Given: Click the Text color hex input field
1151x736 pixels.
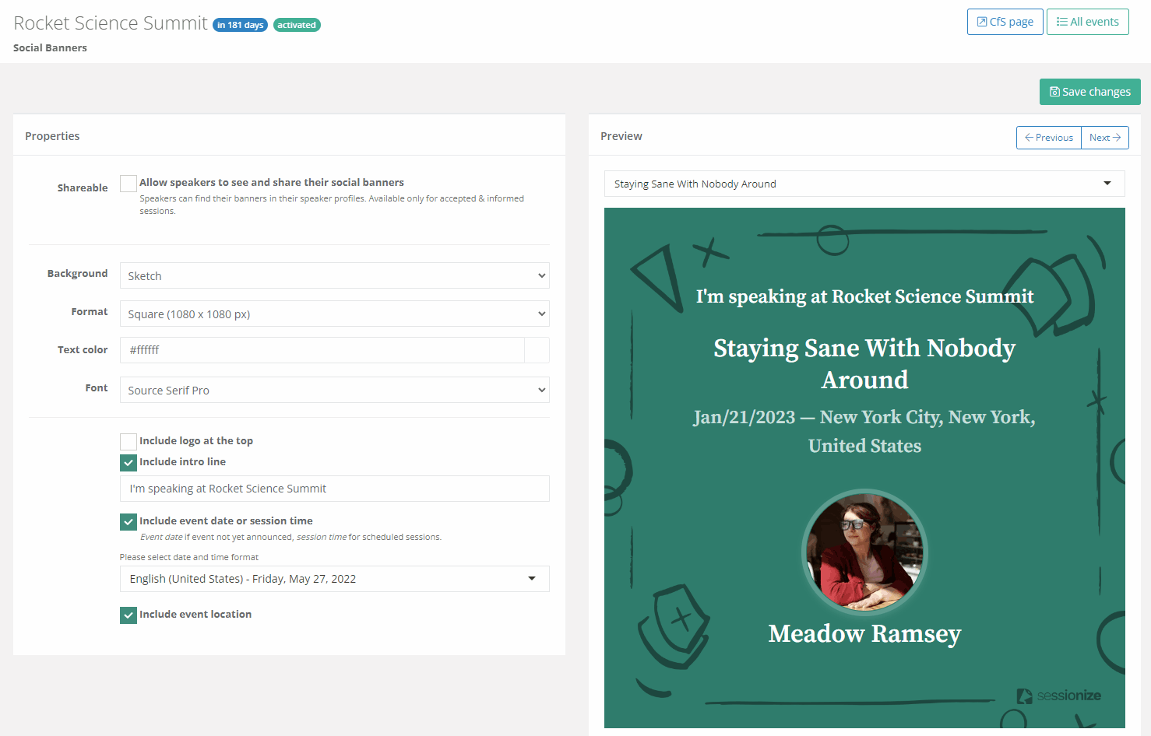Looking at the screenshot, I should coord(322,350).
